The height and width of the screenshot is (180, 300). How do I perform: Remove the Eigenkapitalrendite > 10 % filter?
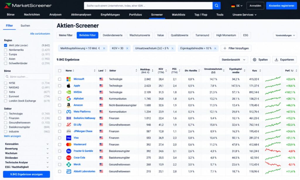point(215,48)
